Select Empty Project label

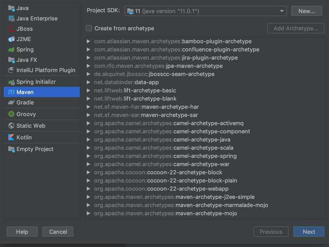click(35, 149)
